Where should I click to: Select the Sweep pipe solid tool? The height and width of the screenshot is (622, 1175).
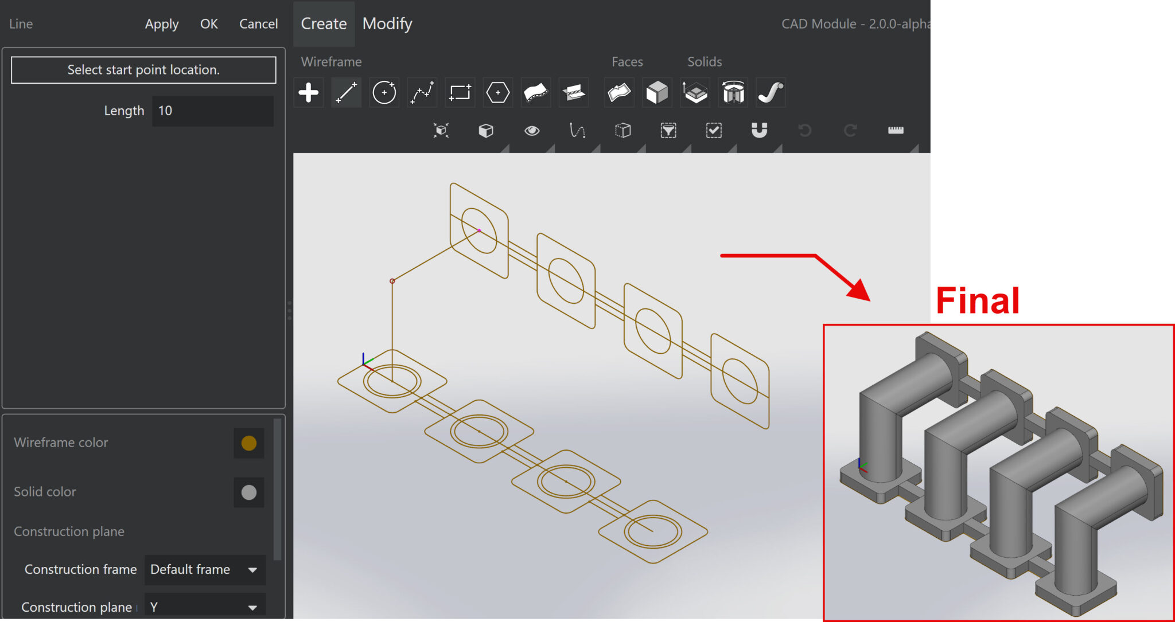(x=771, y=92)
